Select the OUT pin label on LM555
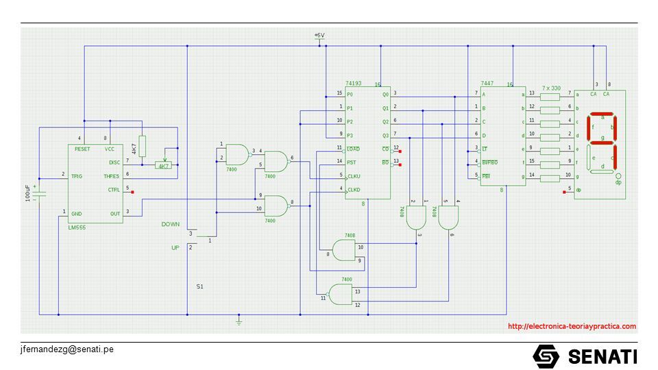The width and height of the screenshot is (658, 370). coord(115,214)
